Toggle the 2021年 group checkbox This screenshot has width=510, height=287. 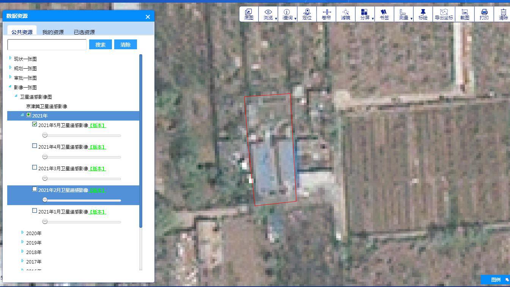point(28,114)
